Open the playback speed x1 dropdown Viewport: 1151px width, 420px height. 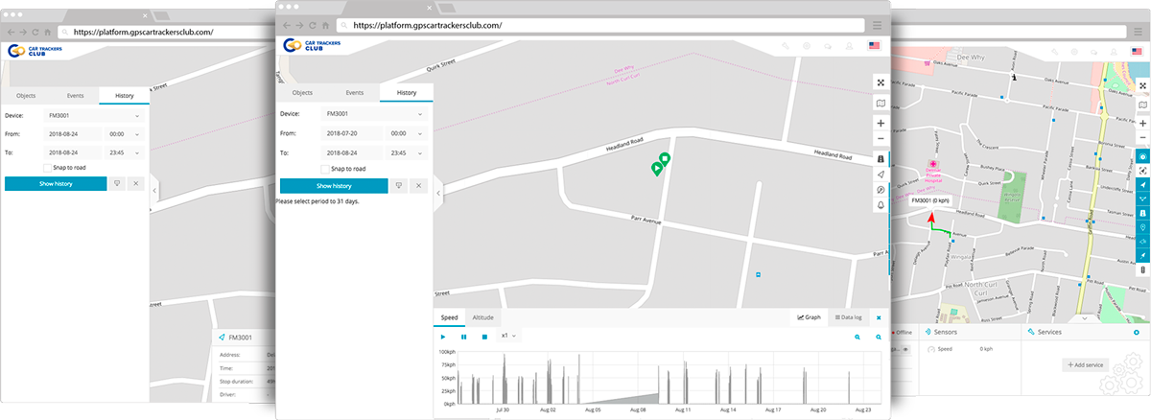pos(508,337)
